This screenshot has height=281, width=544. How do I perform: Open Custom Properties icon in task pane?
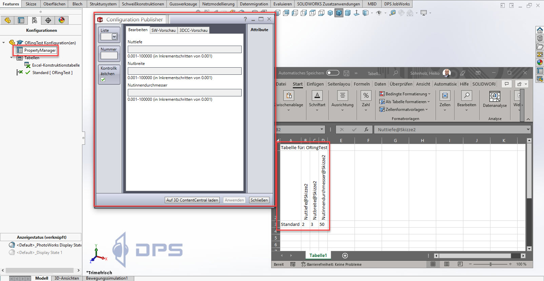(540, 71)
